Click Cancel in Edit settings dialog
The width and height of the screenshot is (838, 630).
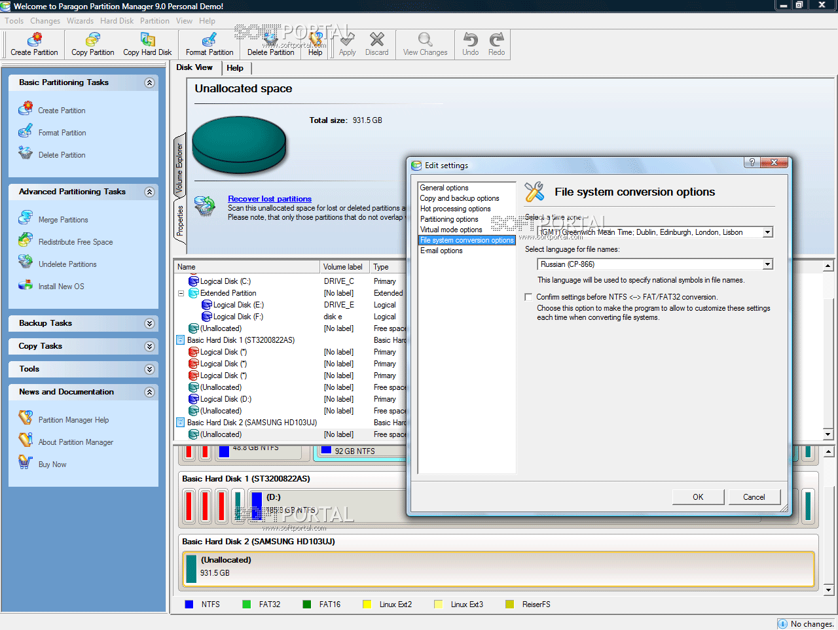(x=754, y=497)
